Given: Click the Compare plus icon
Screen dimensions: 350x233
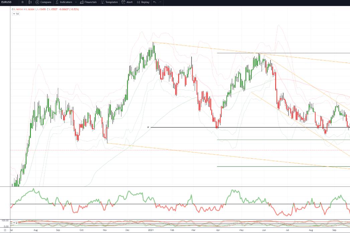Looking at the screenshot, I should 37,2.
